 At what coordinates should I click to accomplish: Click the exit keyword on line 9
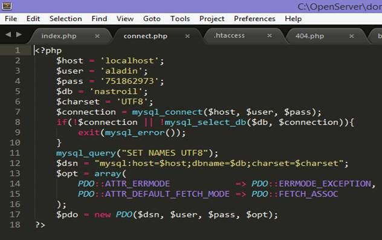pos(89,132)
